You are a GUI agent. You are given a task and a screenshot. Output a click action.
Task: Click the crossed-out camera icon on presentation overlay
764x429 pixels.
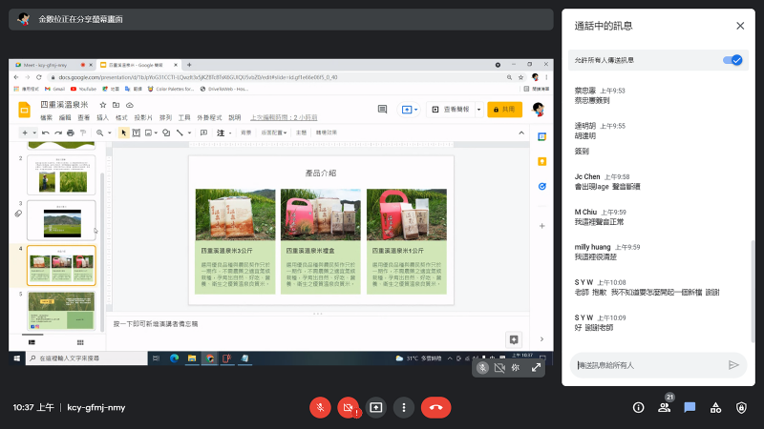tap(499, 368)
